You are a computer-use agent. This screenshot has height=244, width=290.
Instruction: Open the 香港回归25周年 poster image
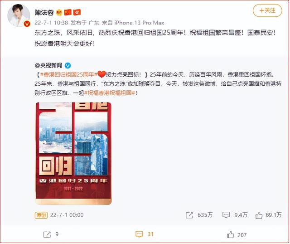73,153
